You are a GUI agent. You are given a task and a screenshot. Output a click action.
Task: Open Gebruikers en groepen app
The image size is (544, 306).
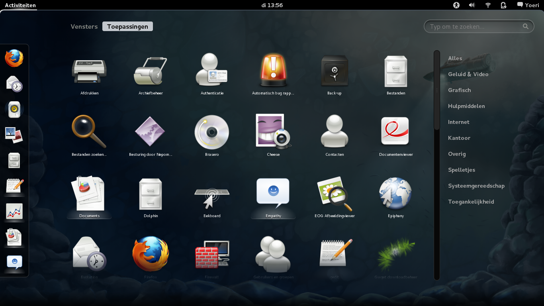tap(273, 258)
